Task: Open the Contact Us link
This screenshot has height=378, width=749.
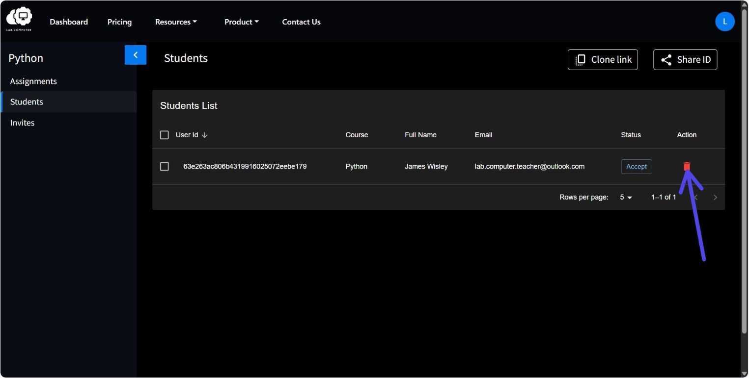Action: (301, 22)
